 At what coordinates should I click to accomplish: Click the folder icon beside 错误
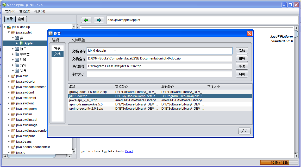(x=17, y=70)
